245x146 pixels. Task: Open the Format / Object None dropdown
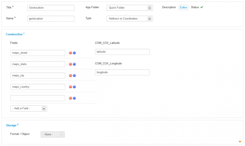tap(53, 134)
